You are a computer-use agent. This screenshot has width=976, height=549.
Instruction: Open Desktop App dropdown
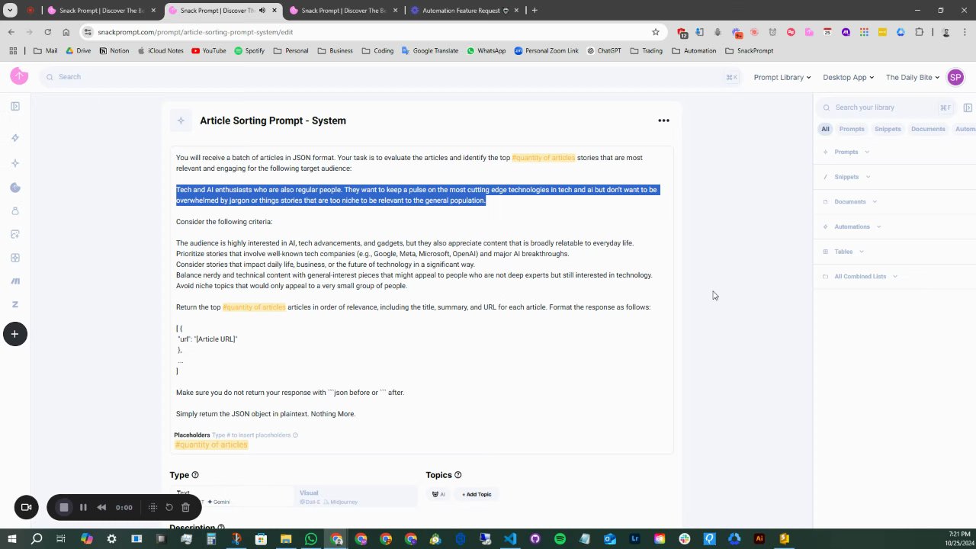point(848,77)
